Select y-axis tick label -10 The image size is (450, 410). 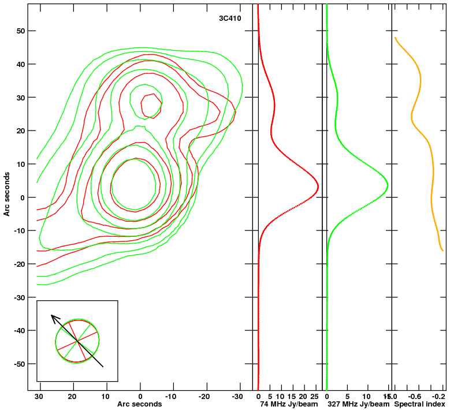click(x=19, y=230)
